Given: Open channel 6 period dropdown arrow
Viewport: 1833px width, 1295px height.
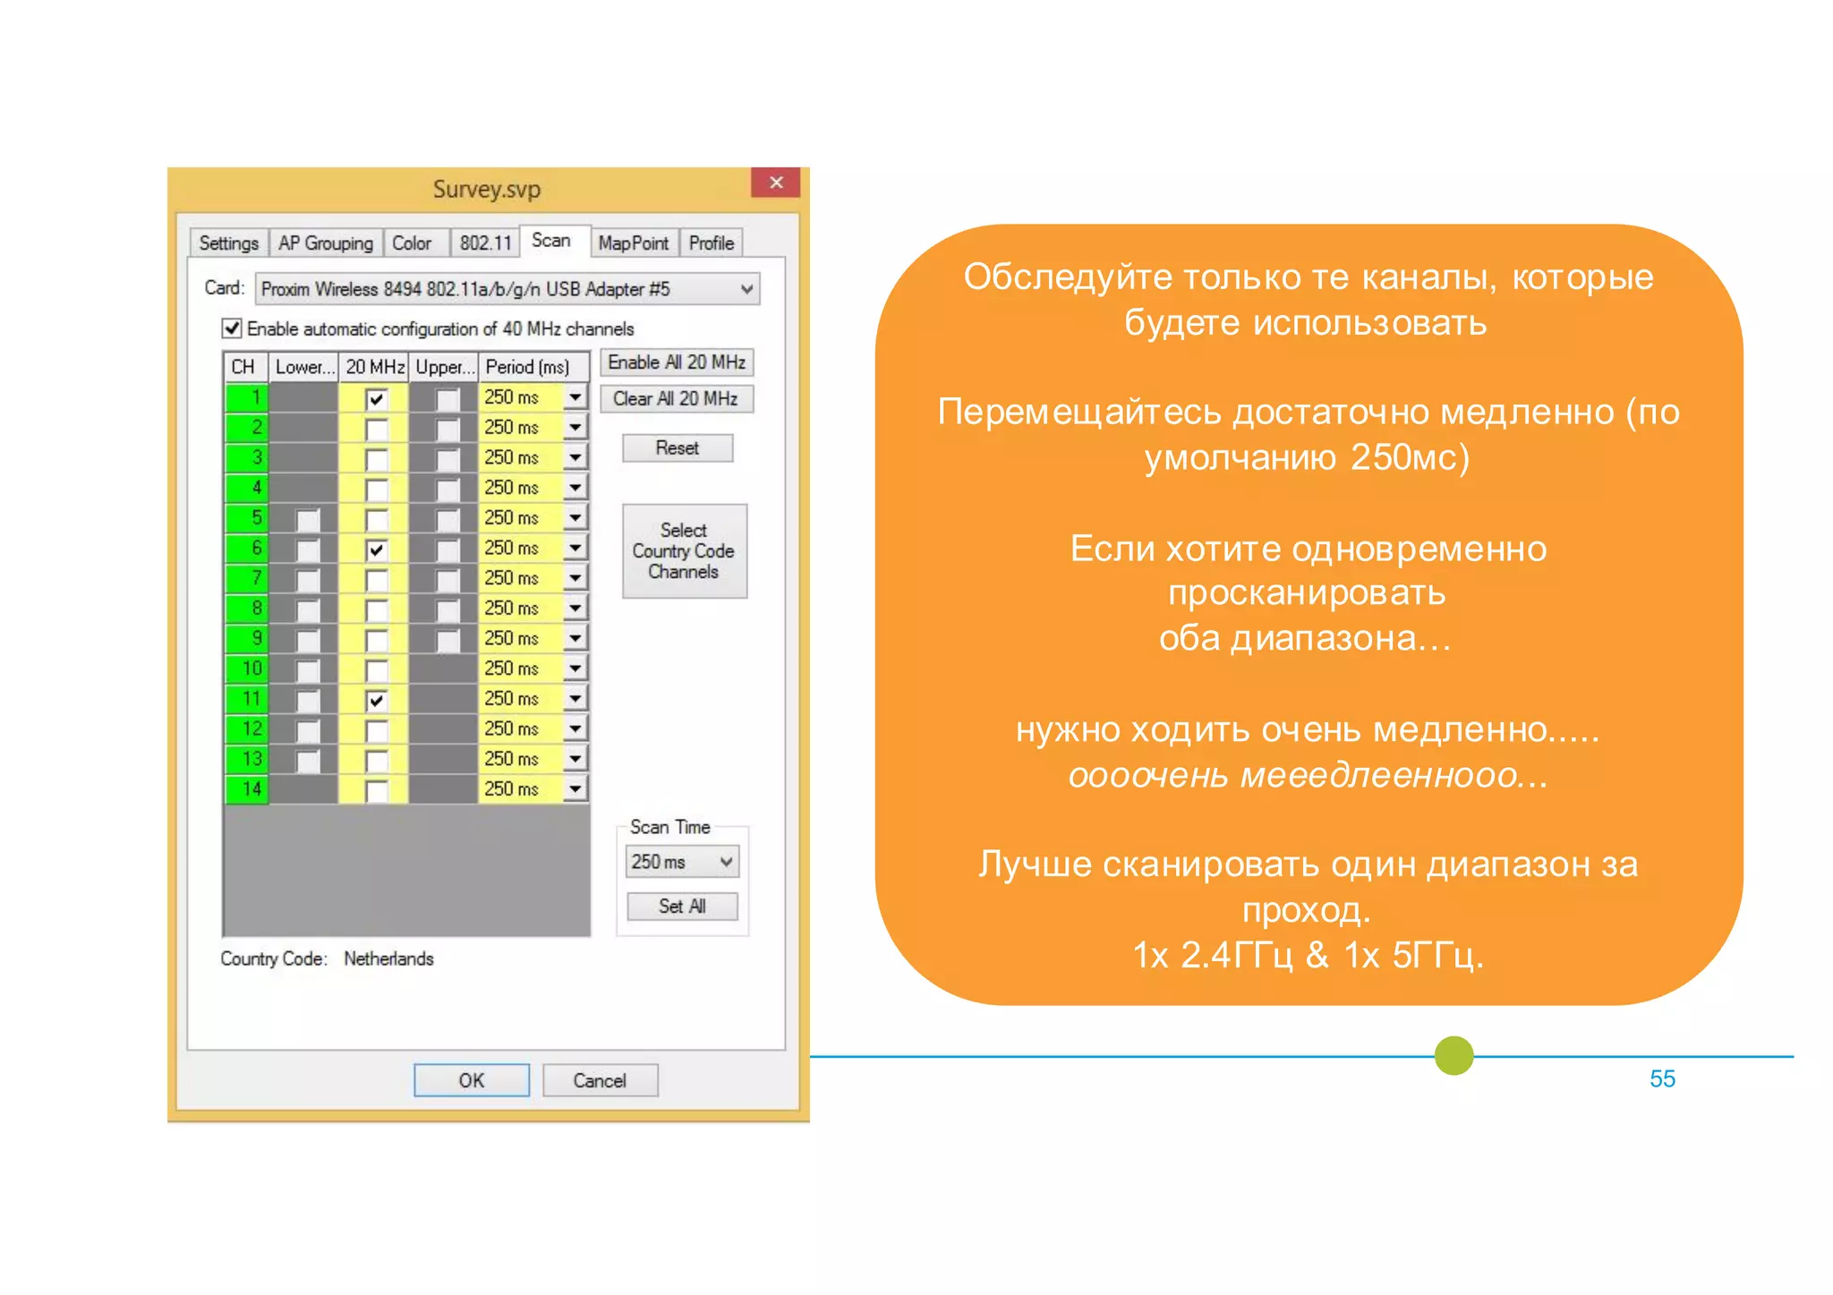Looking at the screenshot, I should pos(575,548).
